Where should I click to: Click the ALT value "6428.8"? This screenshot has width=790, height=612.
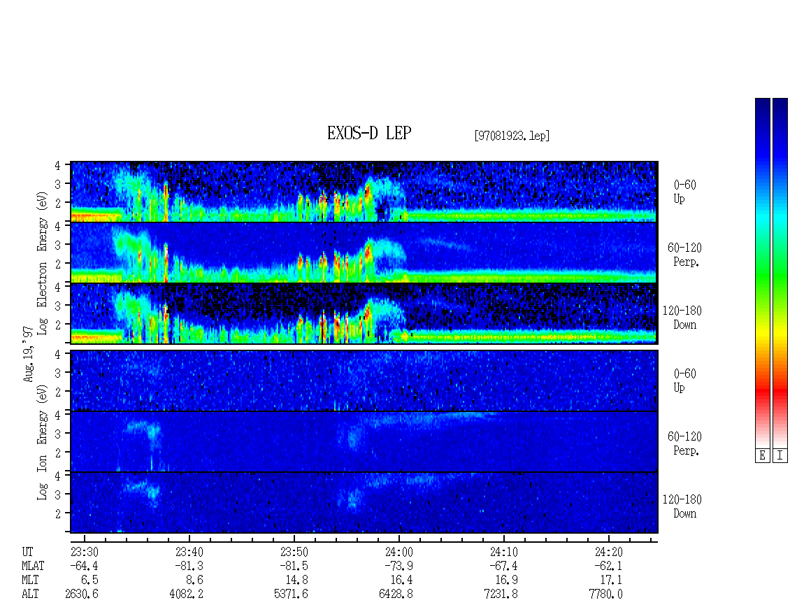click(396, 595)
